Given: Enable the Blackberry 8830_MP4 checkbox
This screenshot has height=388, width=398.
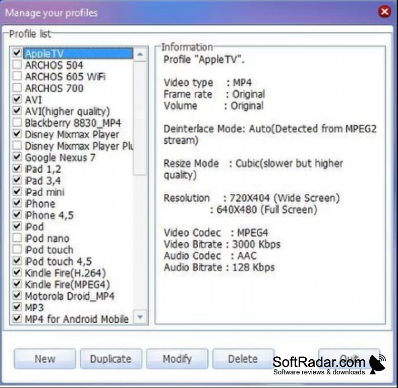Looking at the screenshot, I should click(x=17, y=123).
